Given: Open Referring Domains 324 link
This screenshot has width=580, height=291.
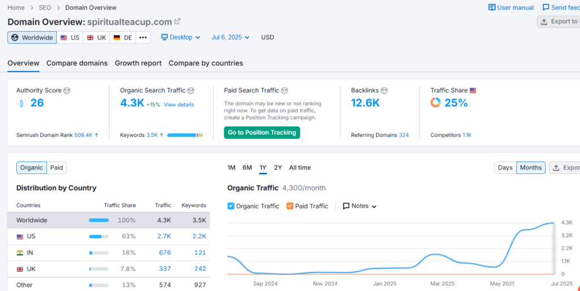Looking at the screenshot, I should pos(403,135).
